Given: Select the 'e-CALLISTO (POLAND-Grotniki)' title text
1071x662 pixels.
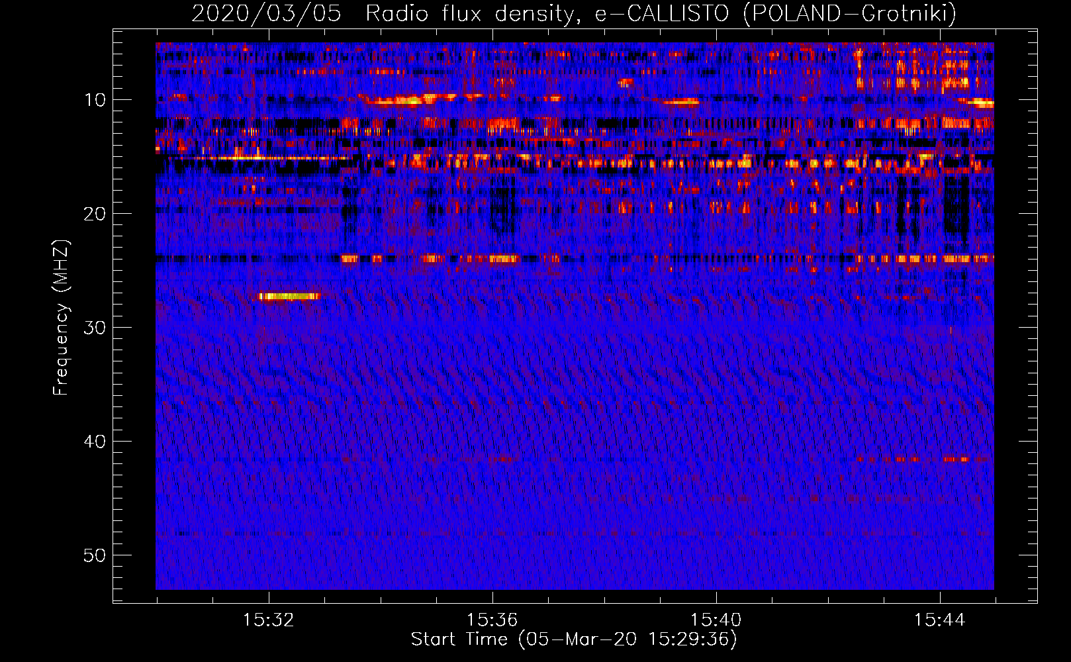Looking at the screenshot, I should pyautogui.click(x=776, y=14).
